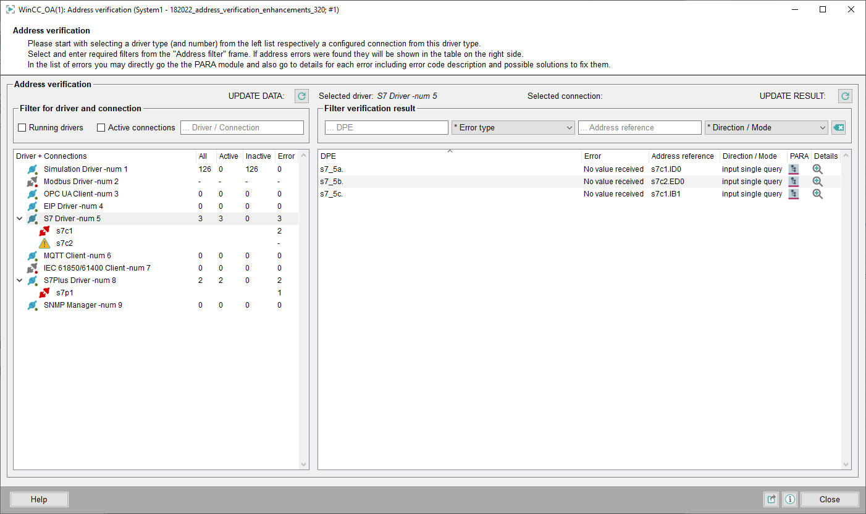
Task: Show error details for s7_5a. row
Action: point(818,169)
